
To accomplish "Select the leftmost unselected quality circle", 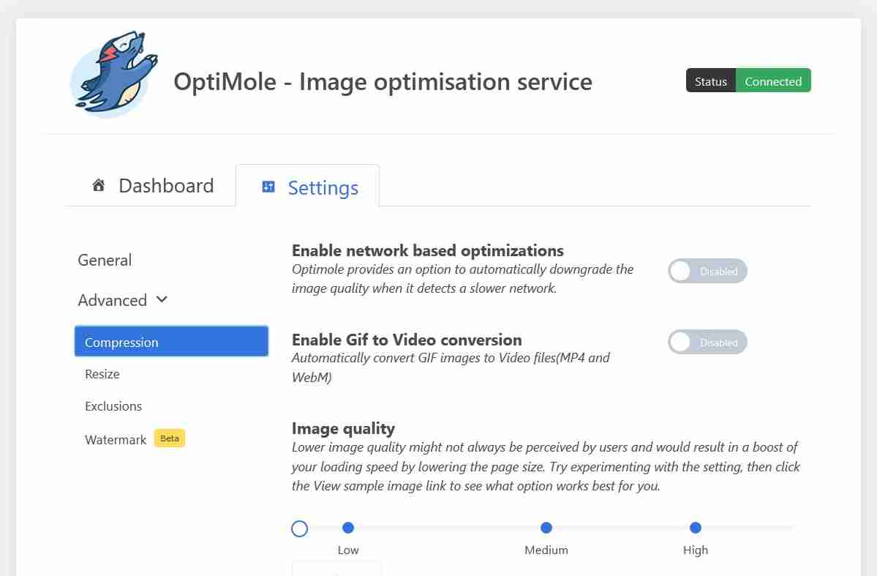I will pyautogui.click(x=299, y=528).
